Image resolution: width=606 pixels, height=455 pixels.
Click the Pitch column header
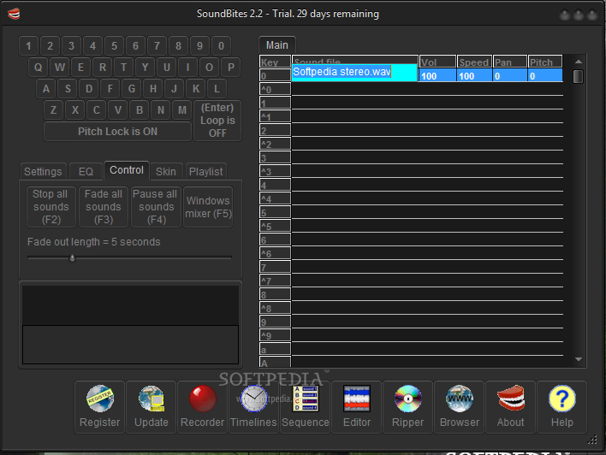point(545,62)
